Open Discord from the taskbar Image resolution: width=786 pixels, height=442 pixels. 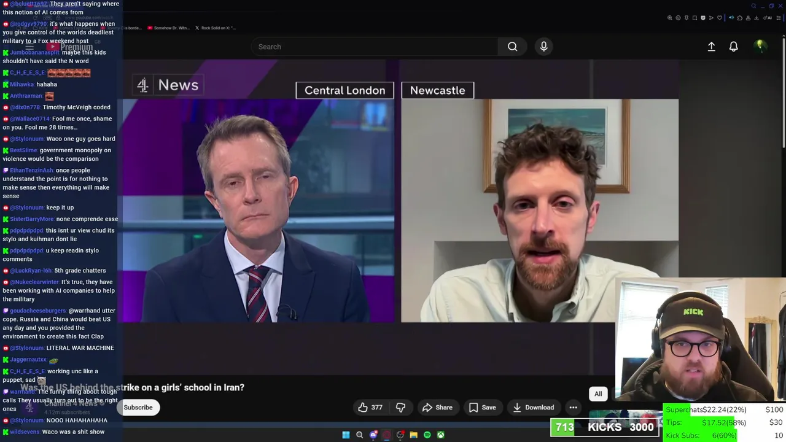(x=373, y=435)
